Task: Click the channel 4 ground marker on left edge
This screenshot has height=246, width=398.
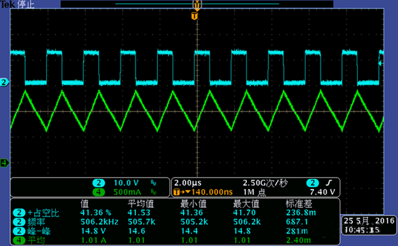Action: pyautogui.click(x=5, y=163)
